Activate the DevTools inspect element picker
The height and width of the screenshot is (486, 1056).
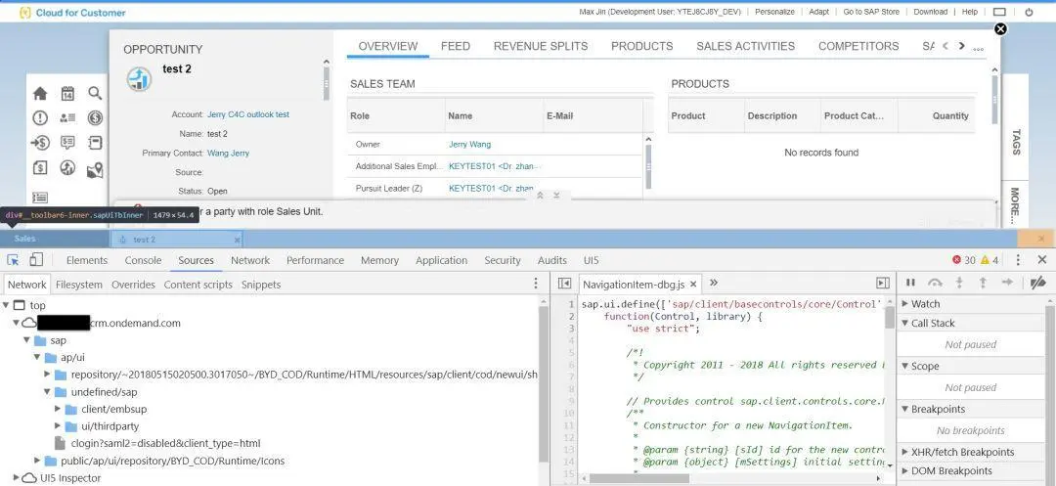14,260
